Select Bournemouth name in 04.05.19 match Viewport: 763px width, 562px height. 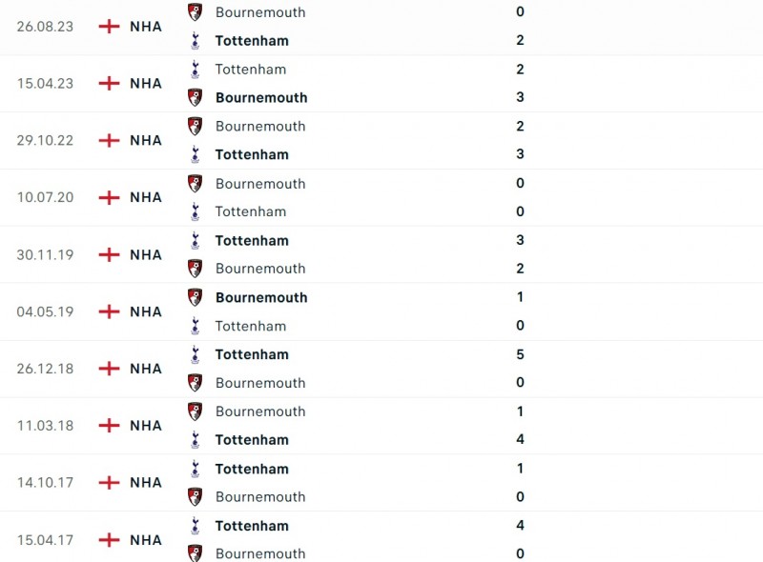[261, 297]
